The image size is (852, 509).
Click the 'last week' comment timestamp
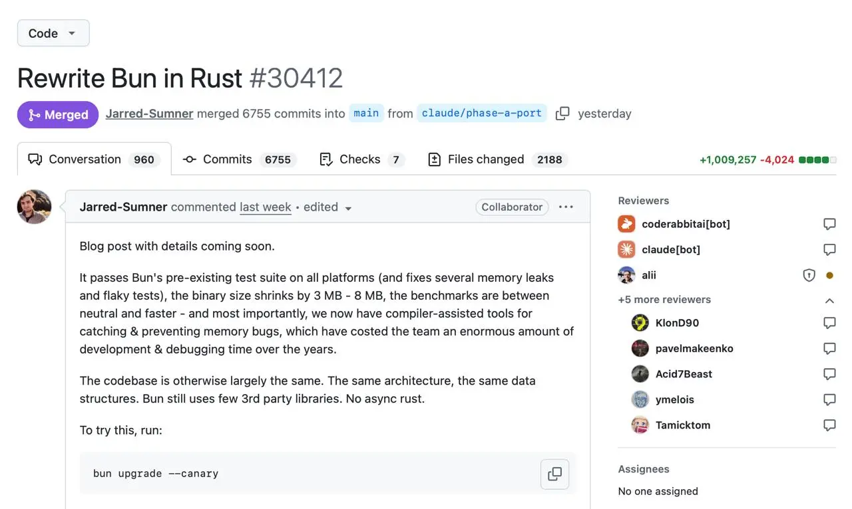266,207
